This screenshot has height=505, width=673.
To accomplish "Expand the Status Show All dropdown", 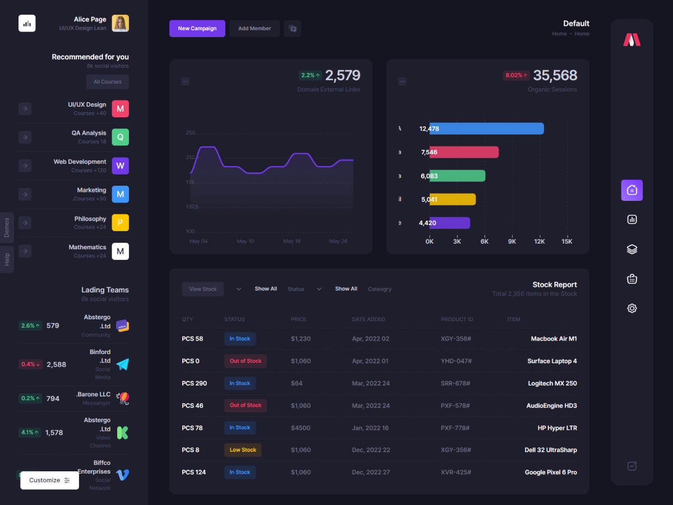I will pyautogui.click(x=238, y=289).
